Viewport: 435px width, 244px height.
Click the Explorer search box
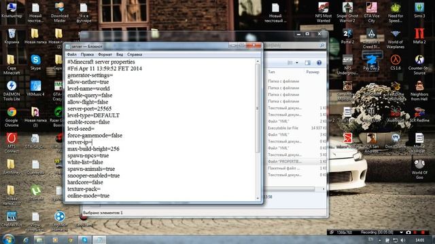(294, 45)
